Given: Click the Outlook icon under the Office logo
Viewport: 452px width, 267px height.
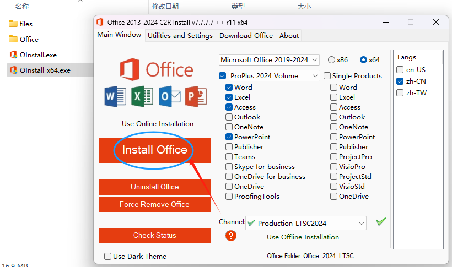Looking at the screenshot, I should pyautogui.click(x=170, y=96).
